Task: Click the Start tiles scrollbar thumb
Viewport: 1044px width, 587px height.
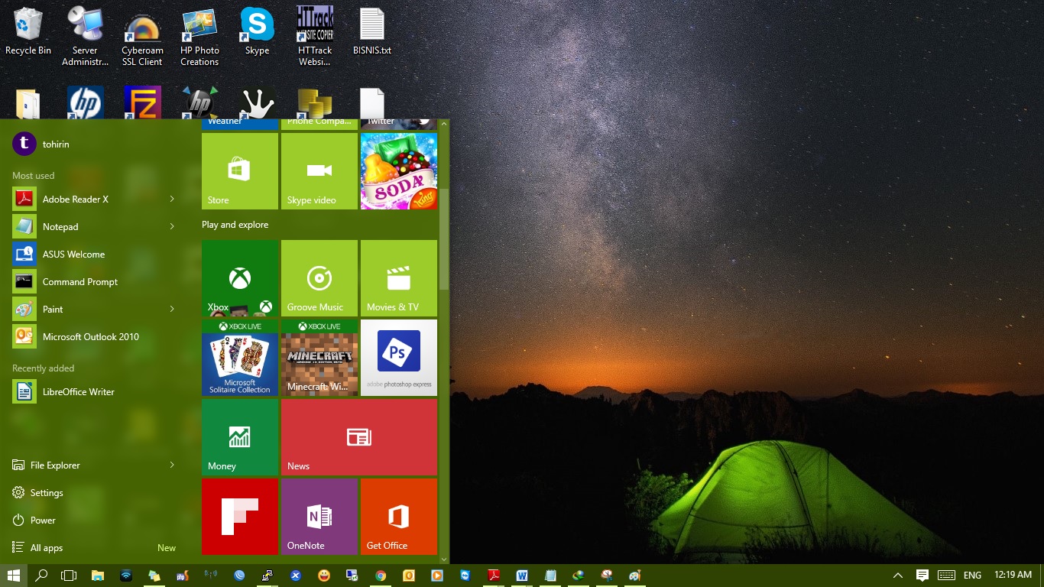Action: 443,238
